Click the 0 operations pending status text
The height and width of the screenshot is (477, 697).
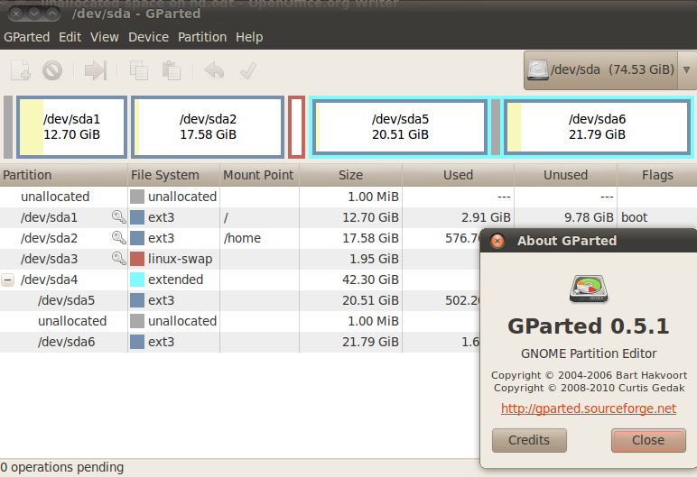[62, 467]
